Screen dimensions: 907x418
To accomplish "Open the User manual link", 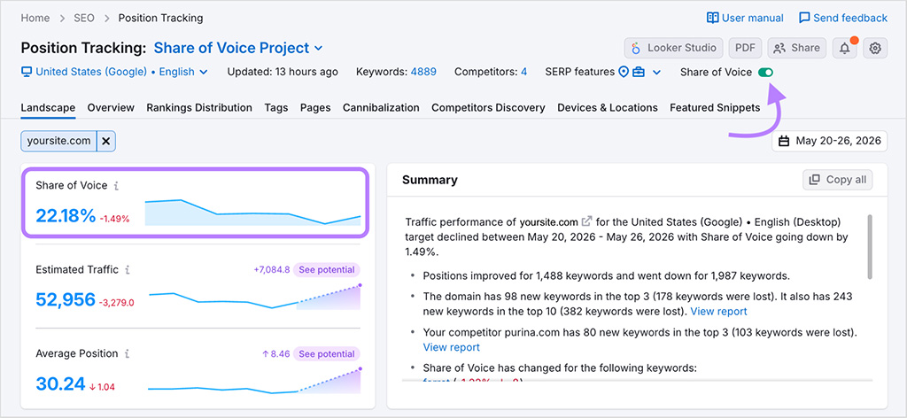I will [746, 18].
